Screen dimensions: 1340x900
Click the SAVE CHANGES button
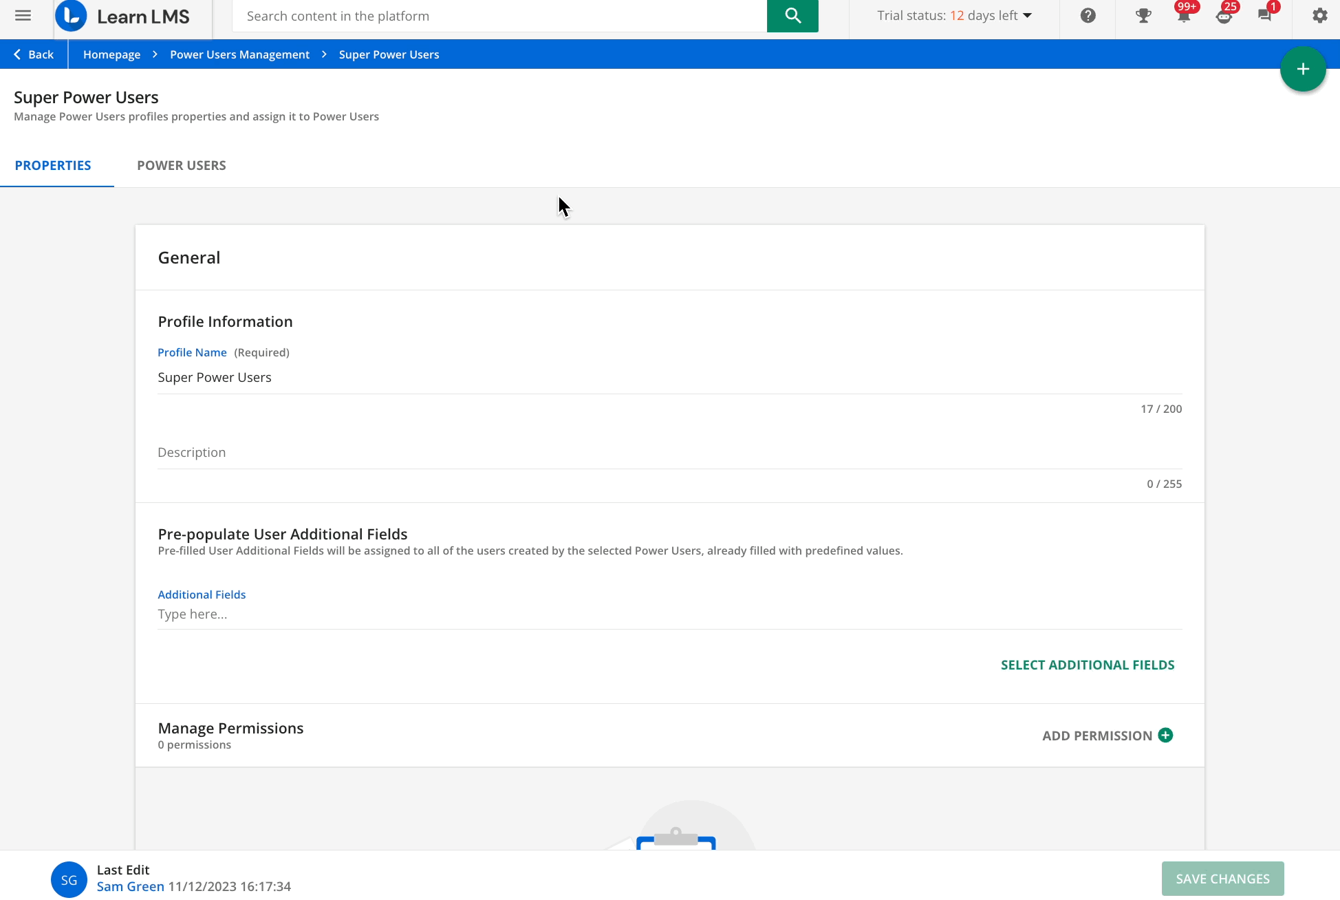click(x=1222, y=879)
